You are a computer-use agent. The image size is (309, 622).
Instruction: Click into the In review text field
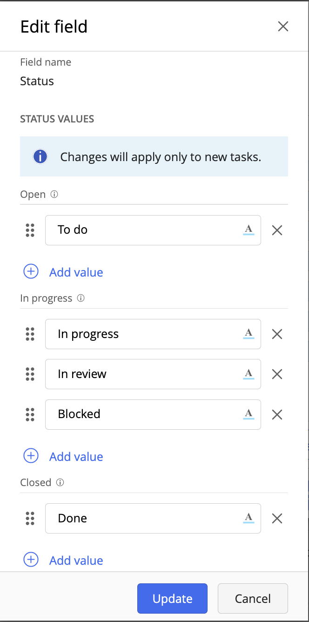(144, 374)
